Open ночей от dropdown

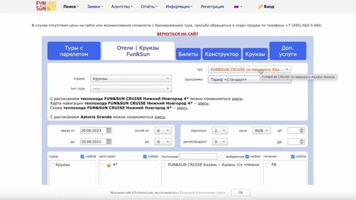tap(163, 131)
